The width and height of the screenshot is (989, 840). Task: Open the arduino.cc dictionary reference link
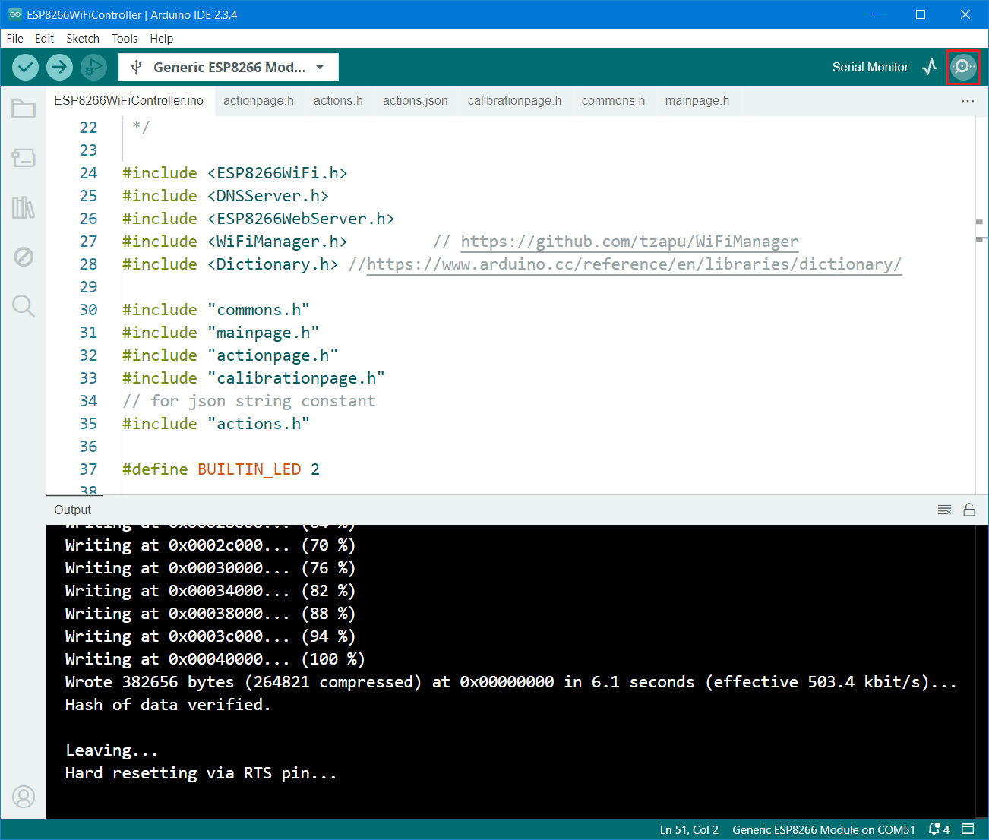pyautogui.click(x=634, y=264)
